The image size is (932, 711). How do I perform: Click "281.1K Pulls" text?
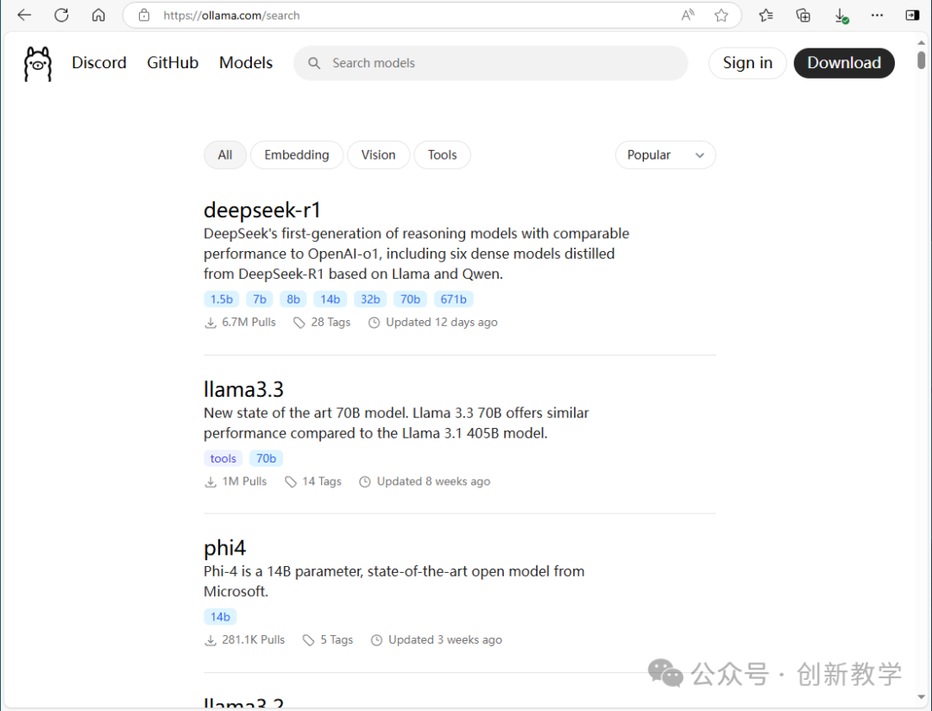click(x=254, y=640)
